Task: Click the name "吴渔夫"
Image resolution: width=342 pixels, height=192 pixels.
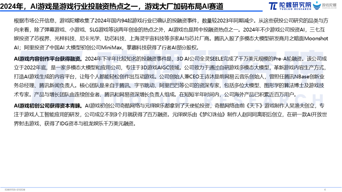Action: click(x=297, y=106)
